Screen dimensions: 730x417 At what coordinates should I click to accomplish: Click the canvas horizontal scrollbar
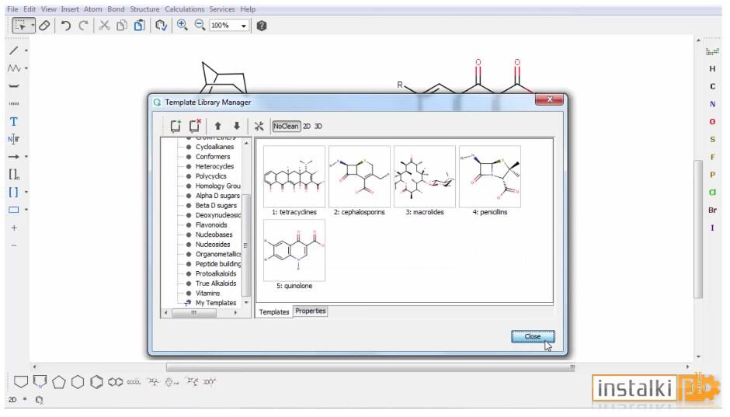371,367
